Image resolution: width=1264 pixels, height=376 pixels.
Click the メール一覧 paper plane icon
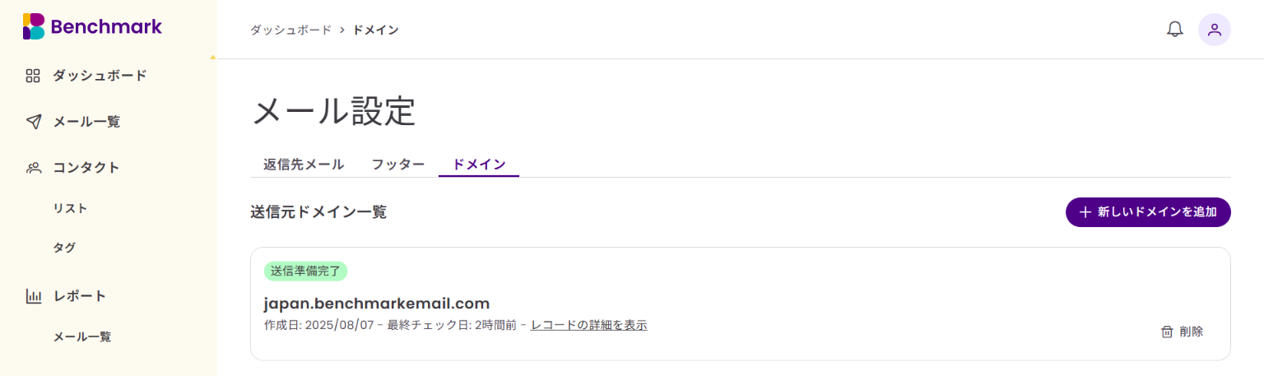pyautogui.click(x=33, y=122)
